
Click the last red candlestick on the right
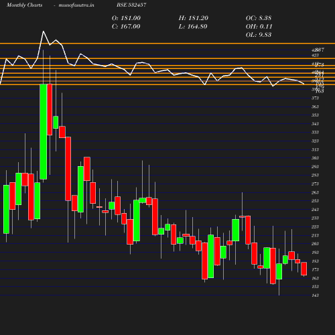tap(304, 269)
